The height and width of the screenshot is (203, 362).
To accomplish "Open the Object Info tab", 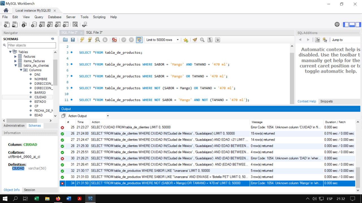I will [x=12, y=190].
